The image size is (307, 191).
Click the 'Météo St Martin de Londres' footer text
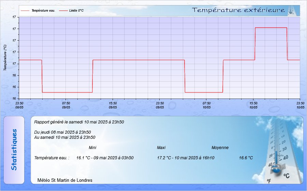[65, 180]
